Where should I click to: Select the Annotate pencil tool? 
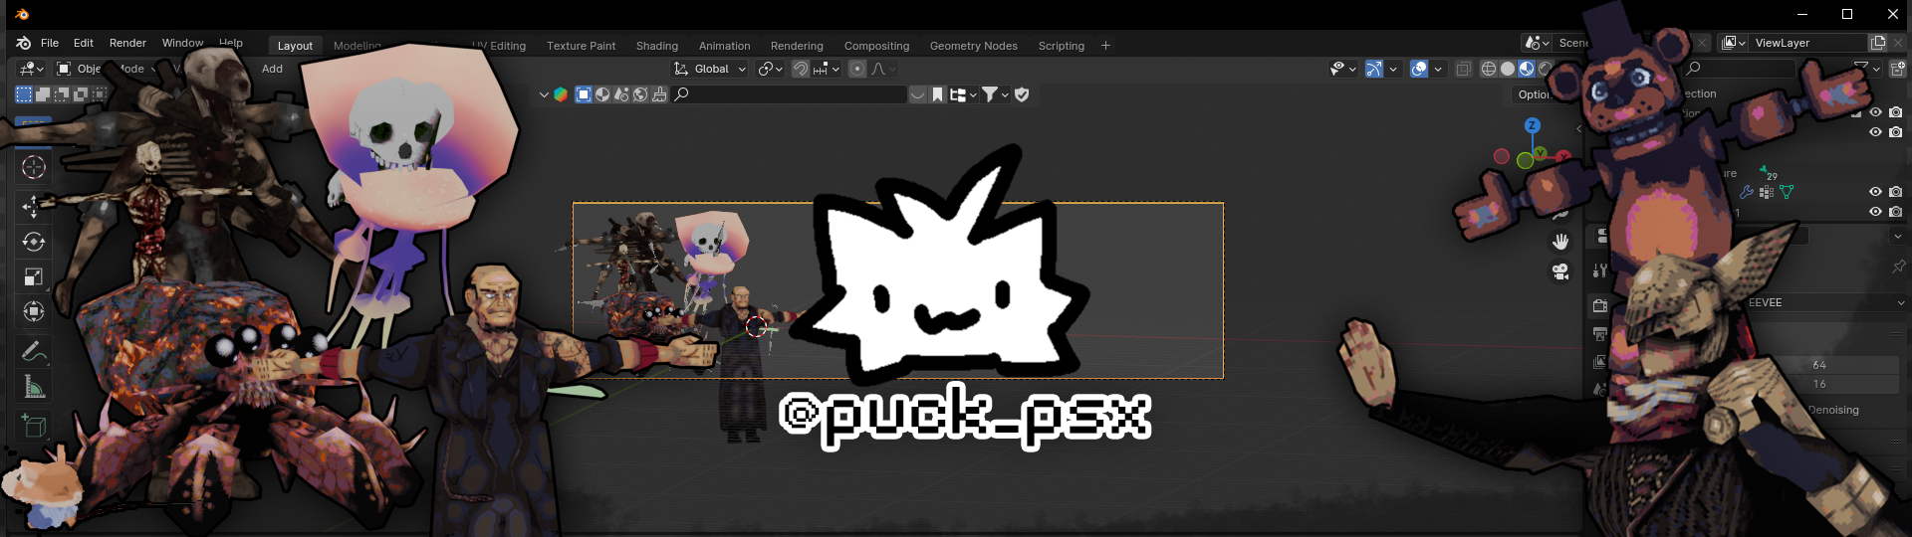(33, 351)
